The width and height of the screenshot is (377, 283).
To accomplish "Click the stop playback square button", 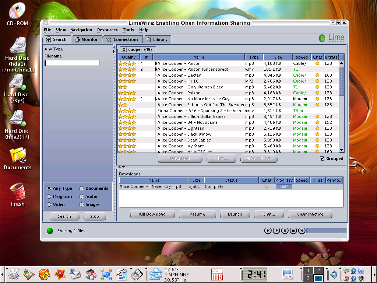I will click(x=293, y=231).
